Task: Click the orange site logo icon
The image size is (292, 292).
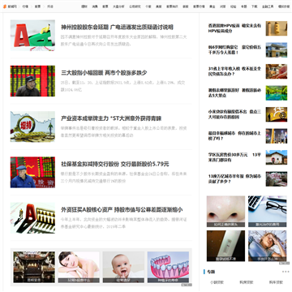Action: click(5, 6)
